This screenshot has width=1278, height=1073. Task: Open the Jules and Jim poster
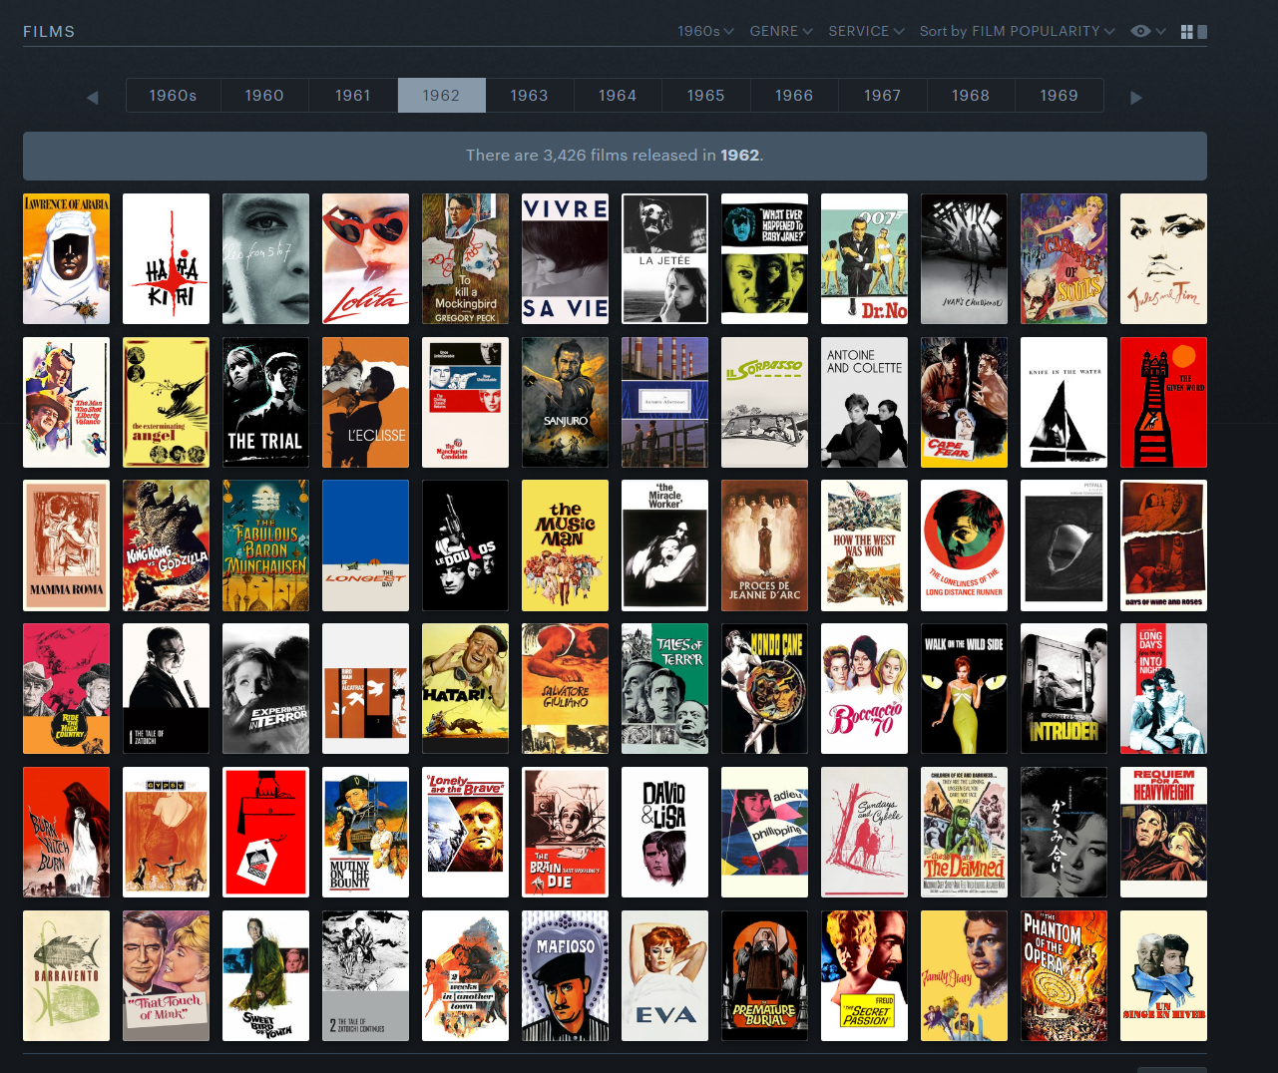[1164, 259]
